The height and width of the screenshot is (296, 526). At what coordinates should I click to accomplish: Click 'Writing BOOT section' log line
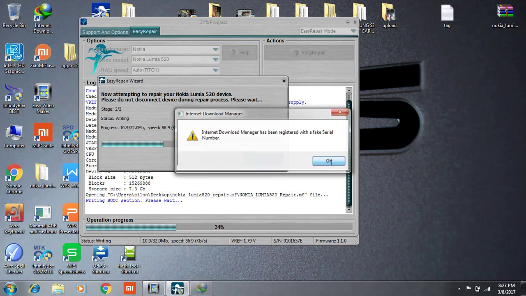(134, 201)
